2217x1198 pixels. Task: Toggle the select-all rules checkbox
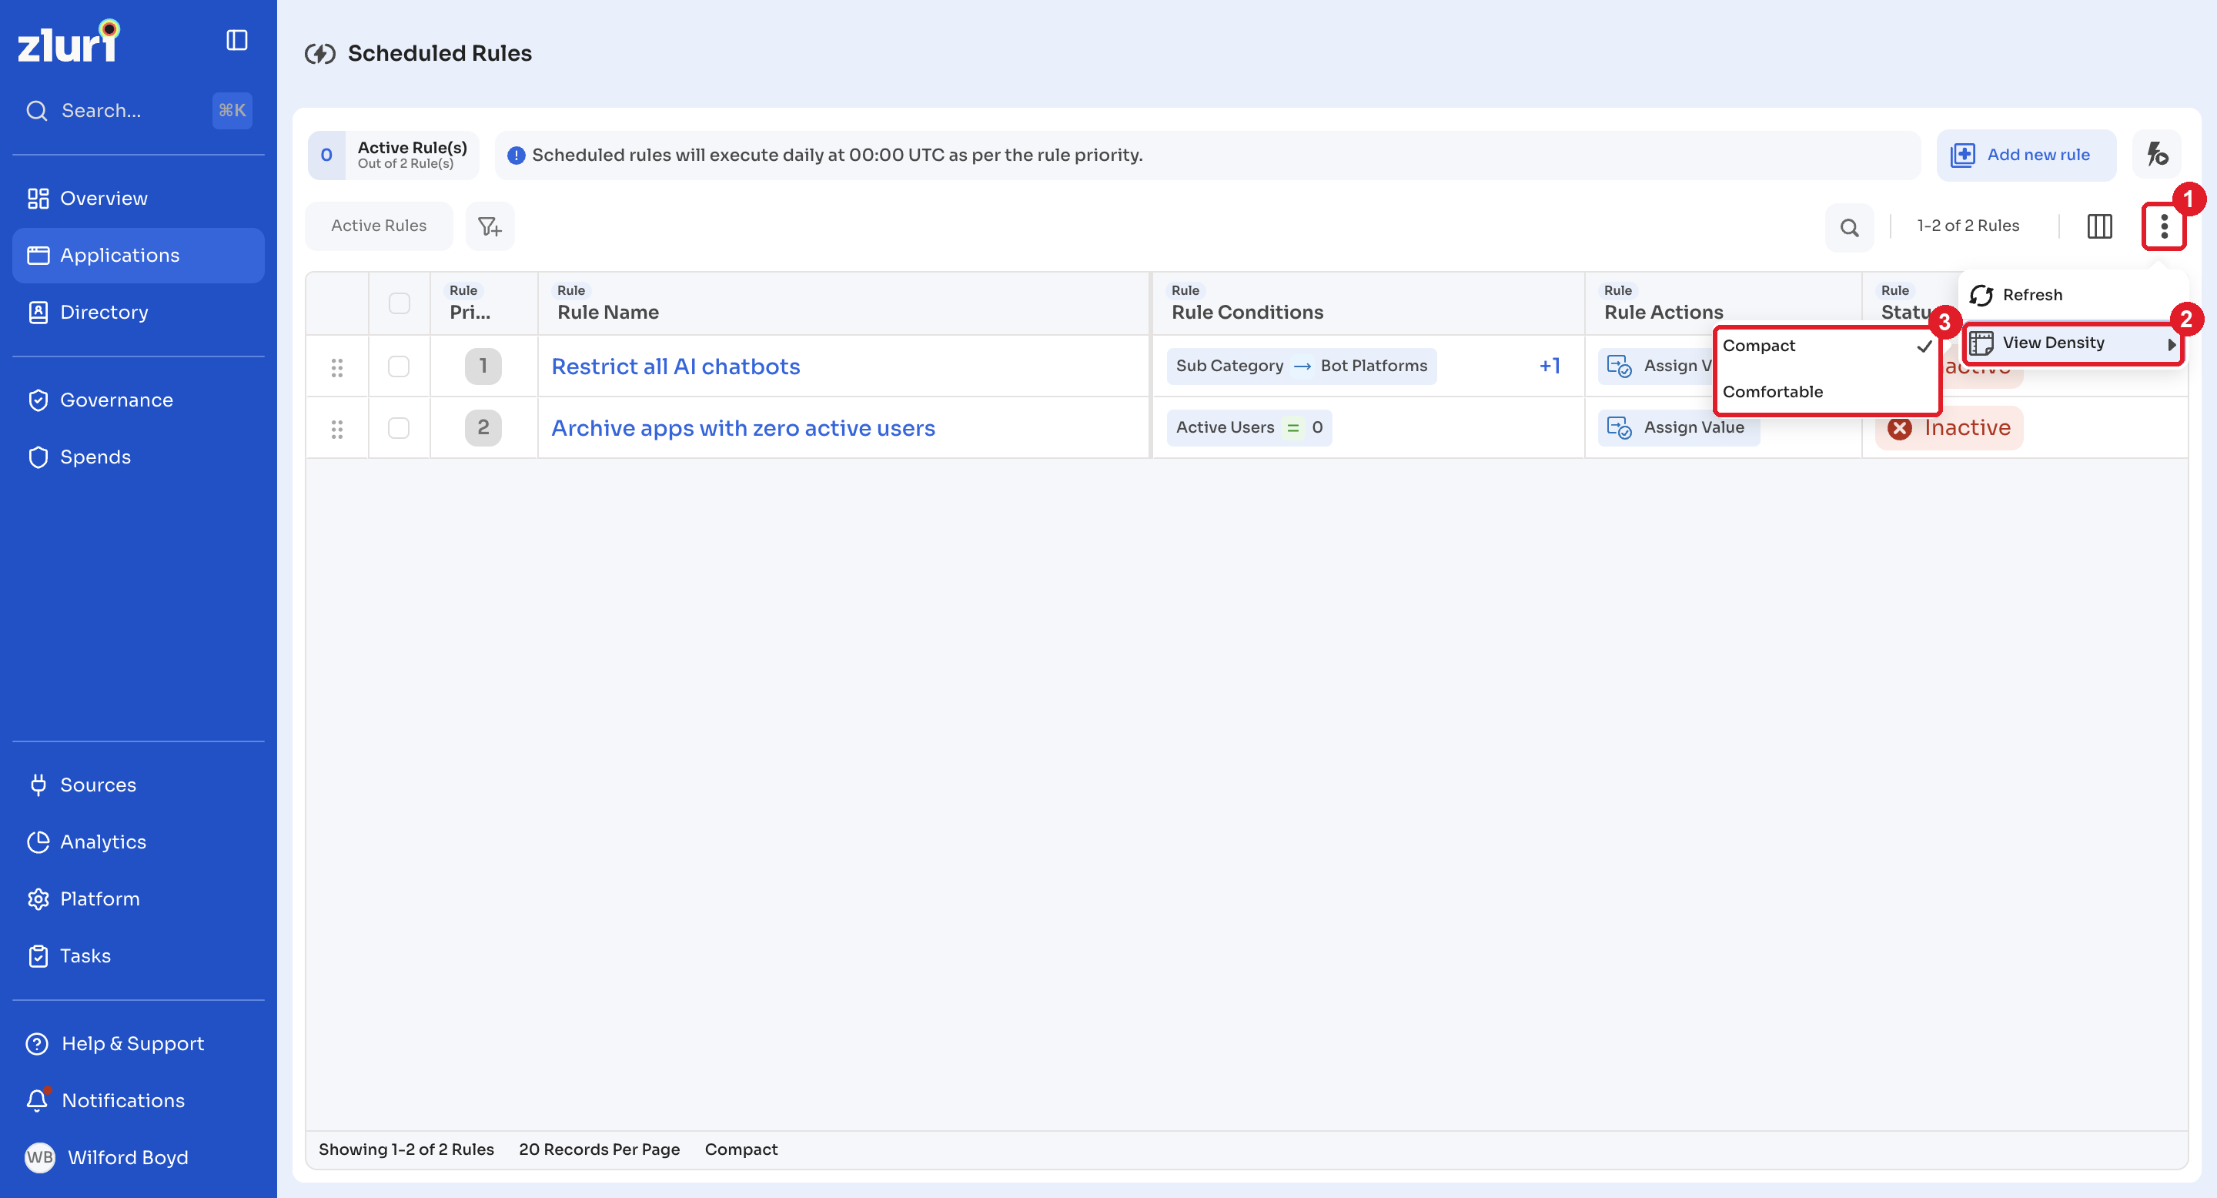coord(400,304)
